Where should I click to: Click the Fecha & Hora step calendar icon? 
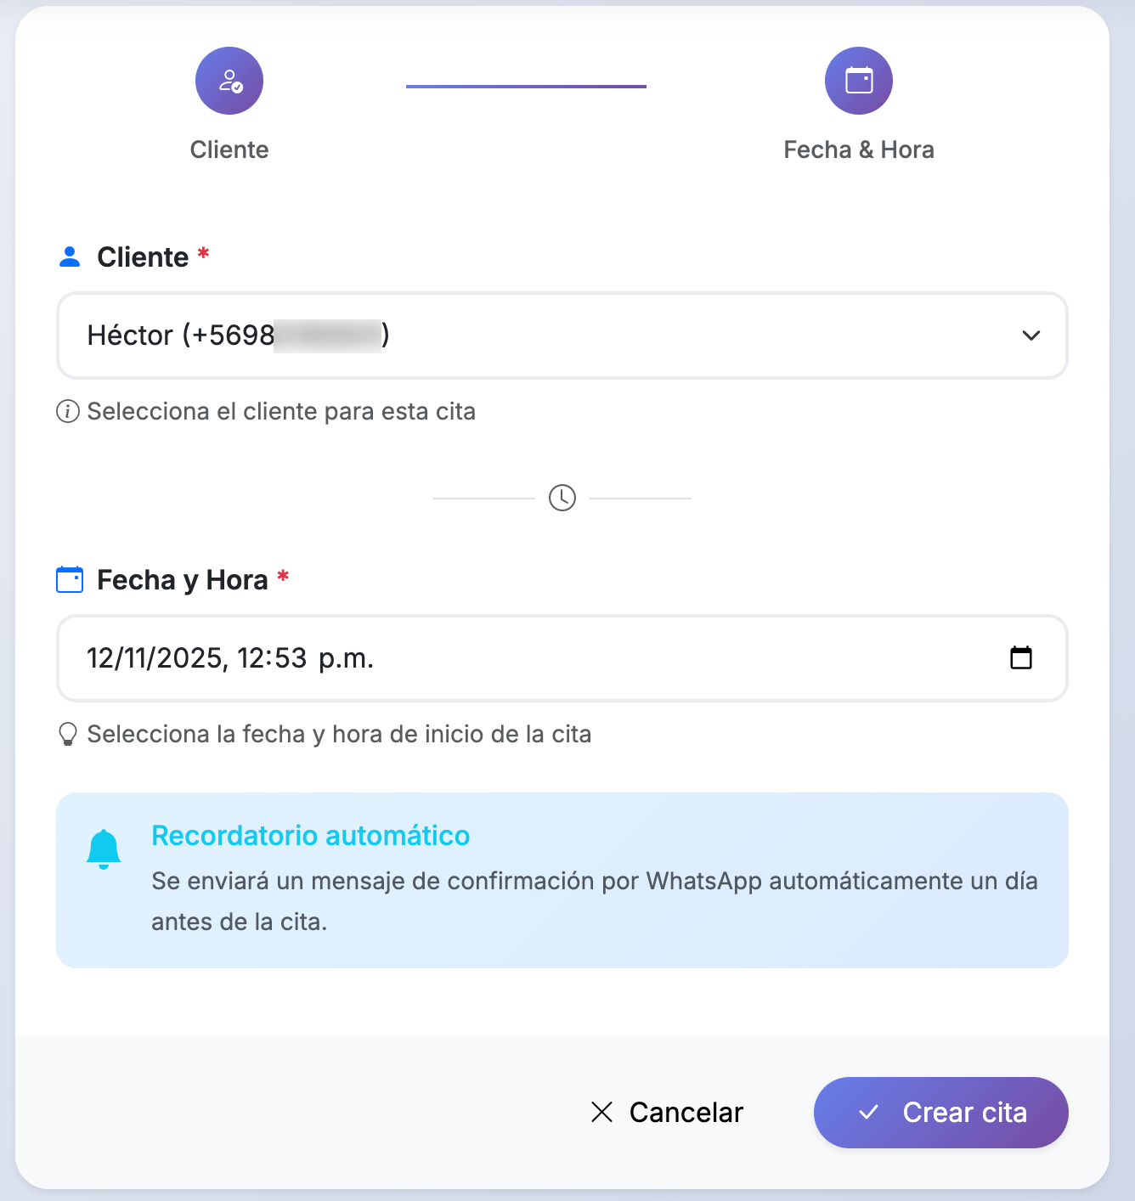[x=858, y=81]
